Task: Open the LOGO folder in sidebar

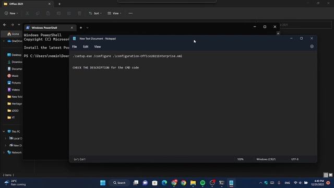Action: 13,111
